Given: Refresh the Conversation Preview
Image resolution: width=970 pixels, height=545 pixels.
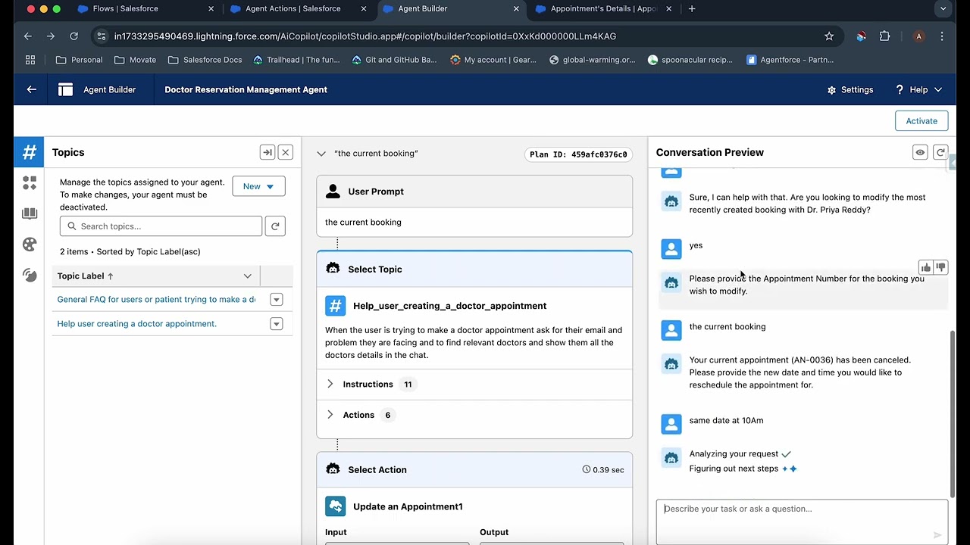Looking at the screenshot, I should click(940, 152).
